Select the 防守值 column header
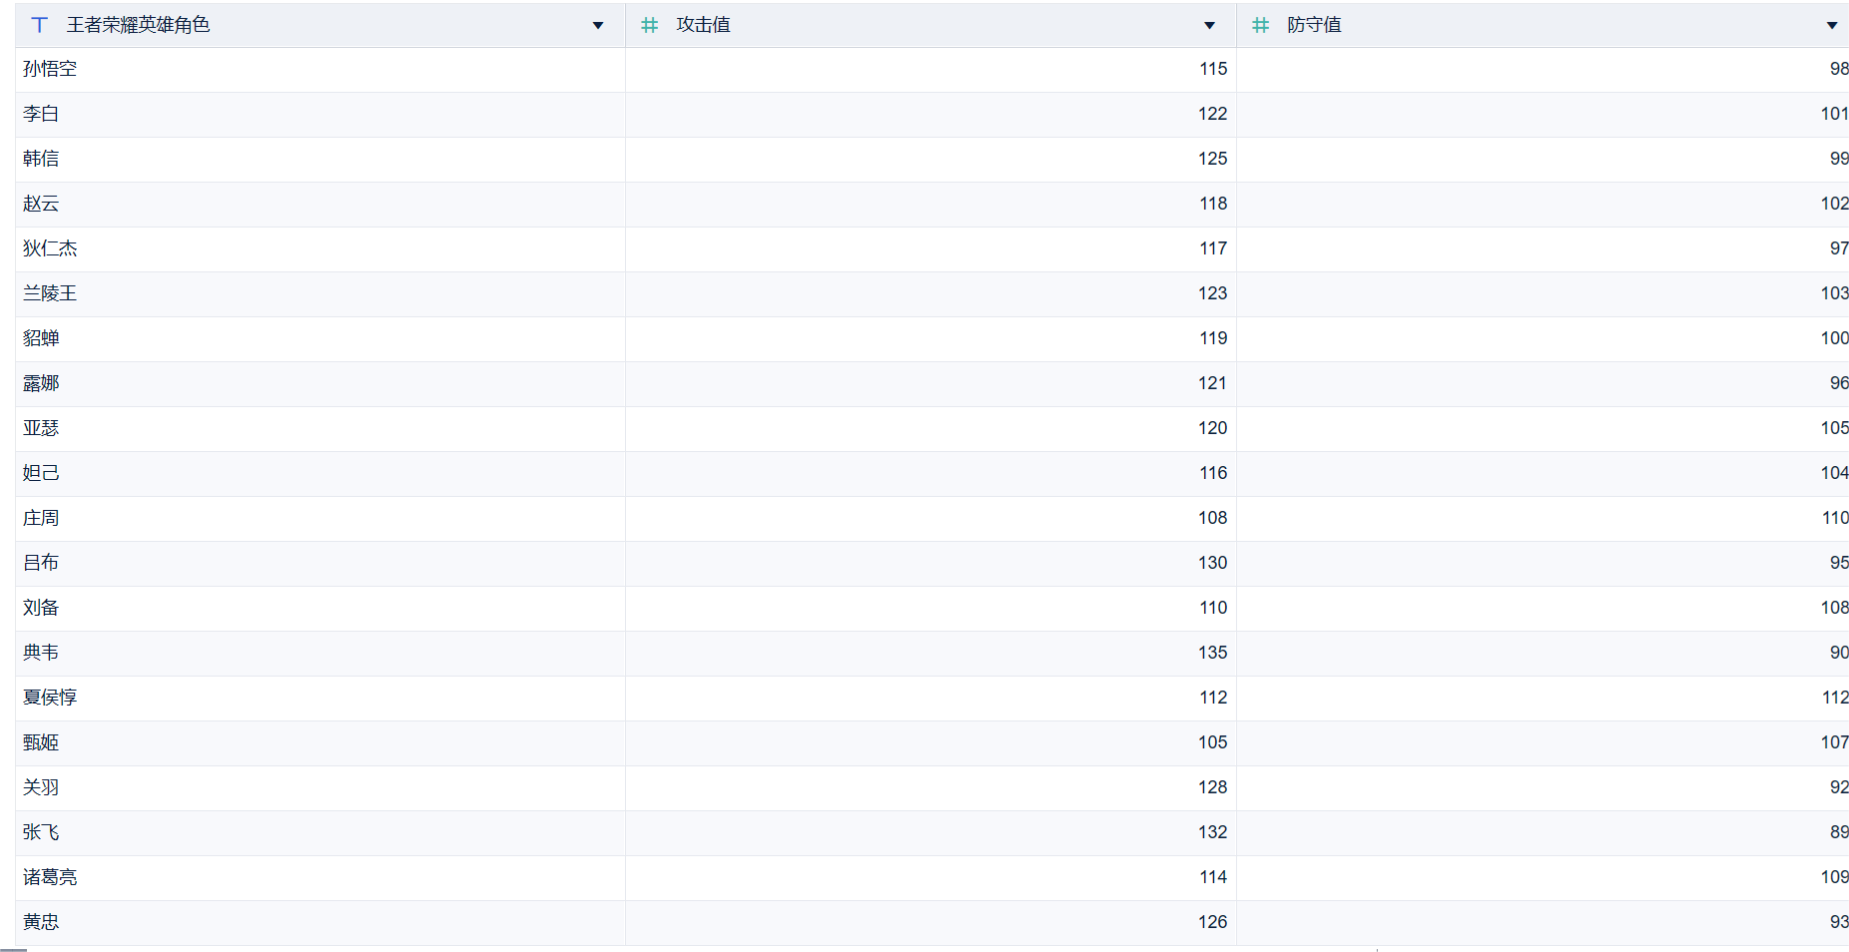 coord(1543,25)
